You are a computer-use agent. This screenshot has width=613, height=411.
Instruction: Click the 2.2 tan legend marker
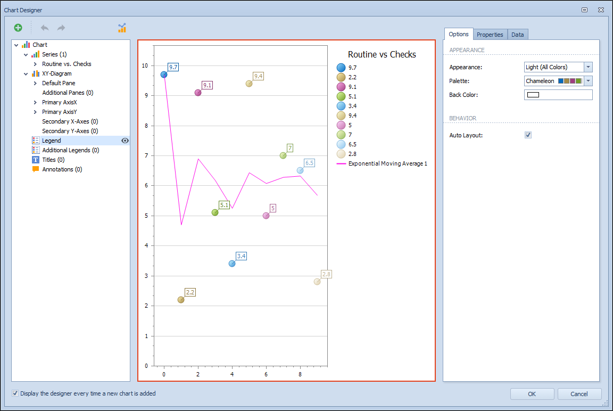[341, 77]
